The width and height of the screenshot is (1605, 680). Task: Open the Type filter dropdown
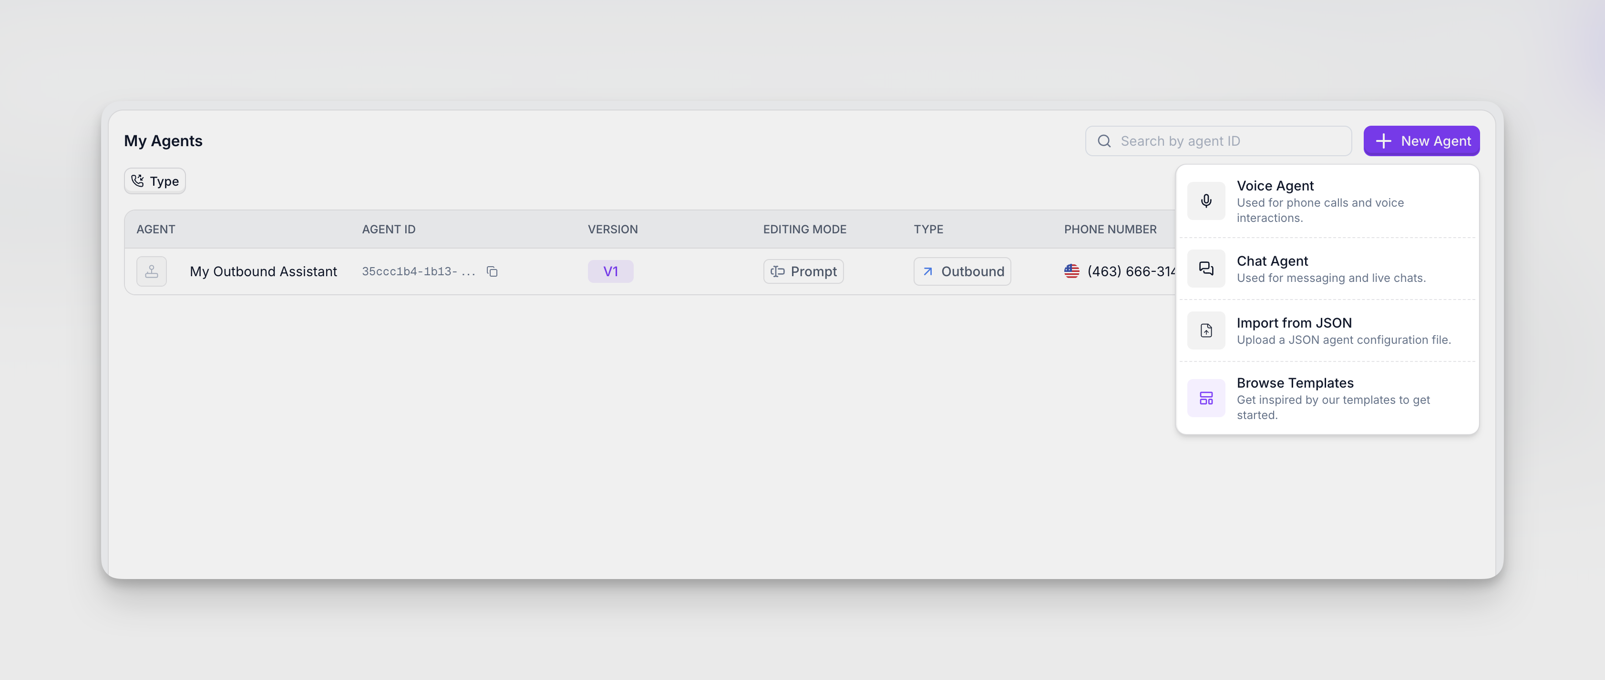coord(155,181)
